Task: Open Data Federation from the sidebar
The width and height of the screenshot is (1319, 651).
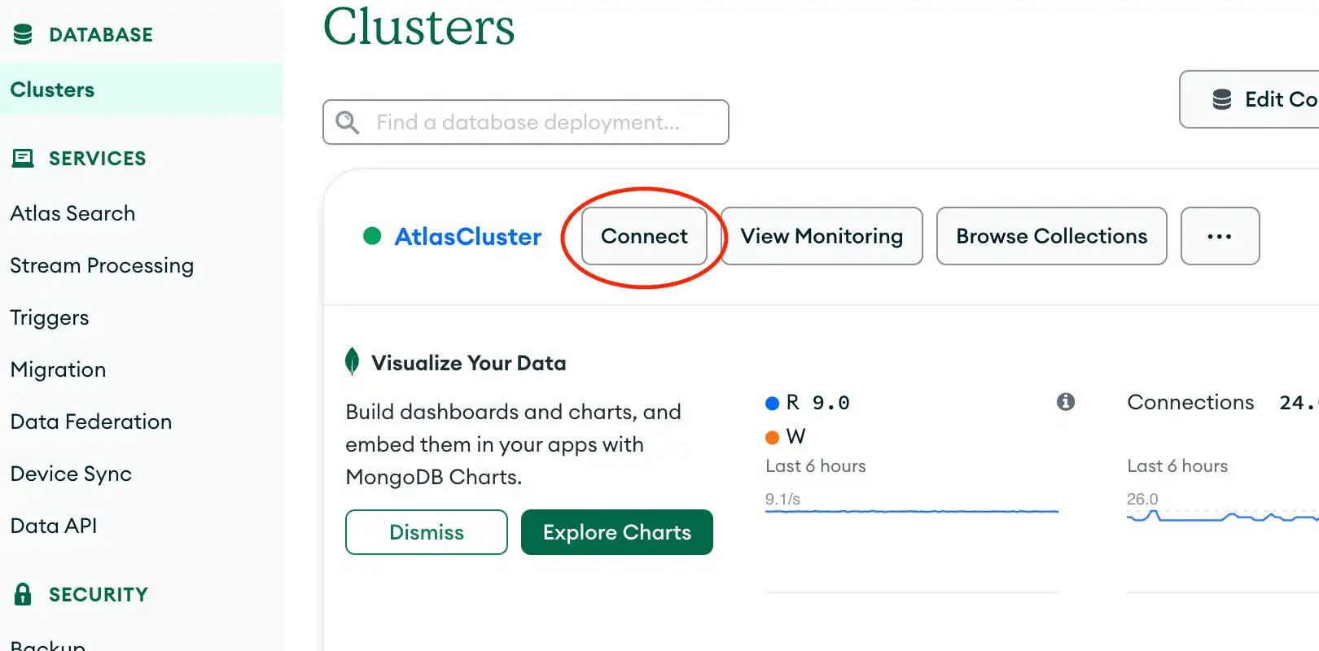Action: (90, 422)
